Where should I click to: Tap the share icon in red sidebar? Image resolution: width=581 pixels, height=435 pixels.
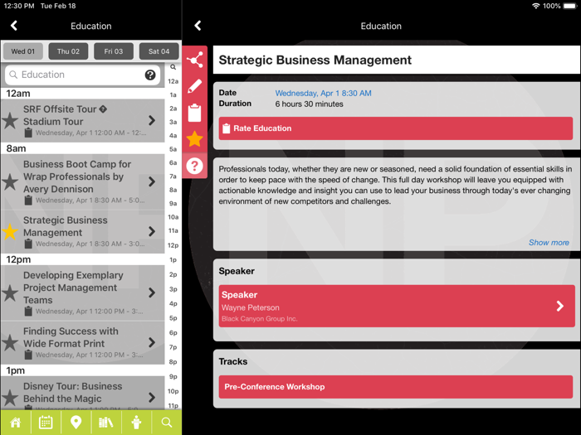tap(194, 60)
